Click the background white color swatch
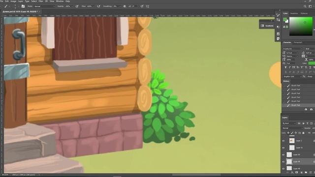The height and width of the screenshot is (177, 315). click(x=287, y=21)
